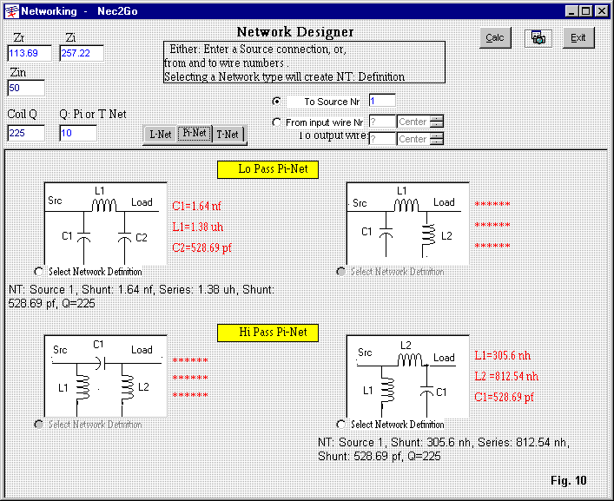Switch to the T-Net network type
The height and width of the screenshot is (501, 614).
click(x=229, y=135)
